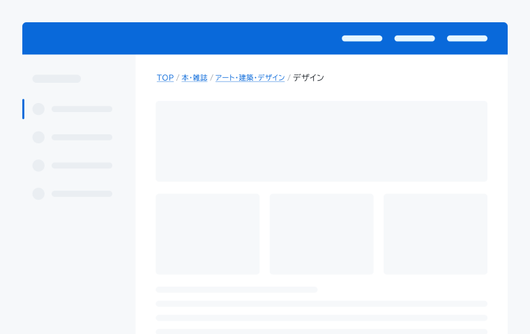Open the アート・建築・デザイン breadcrumb link
Viewport: 530px width, 334px height.
click(x=250, y=78)
